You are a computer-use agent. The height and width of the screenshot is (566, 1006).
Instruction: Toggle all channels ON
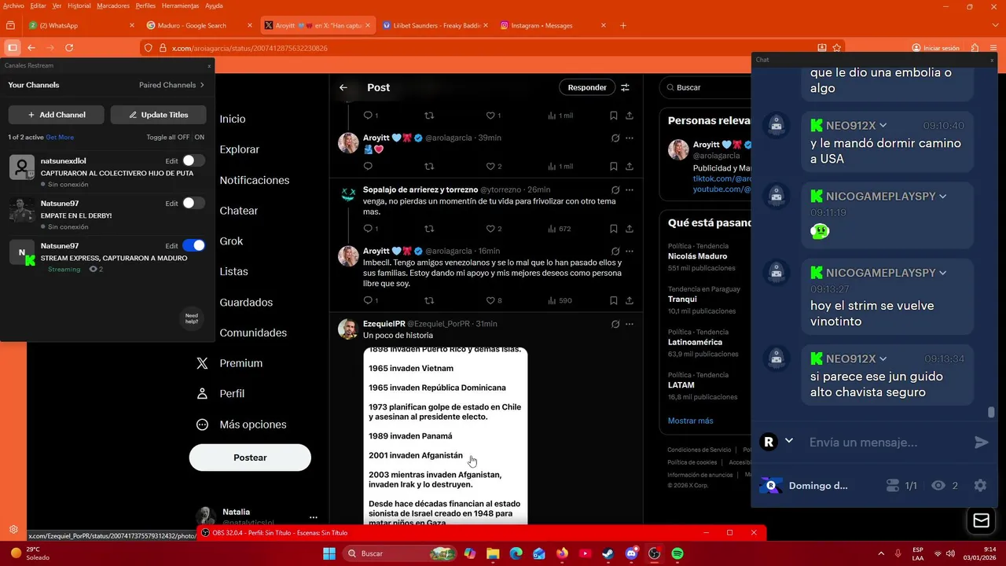click(200, 138)
